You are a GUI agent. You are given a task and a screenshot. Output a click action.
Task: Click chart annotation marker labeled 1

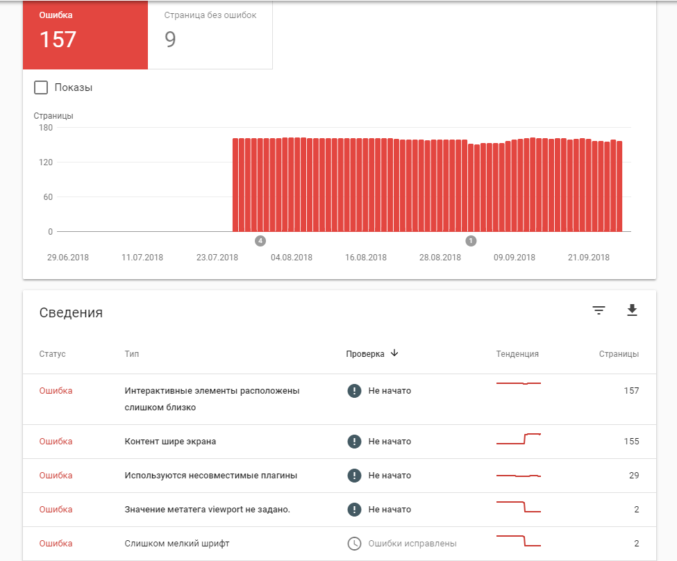click(471, 241)
